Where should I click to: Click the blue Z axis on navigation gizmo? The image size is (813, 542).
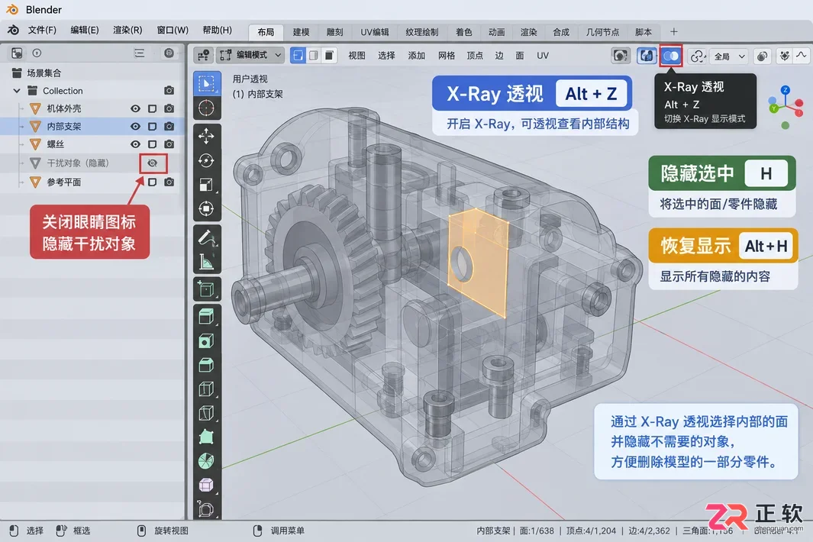click(x=786, y=90)
